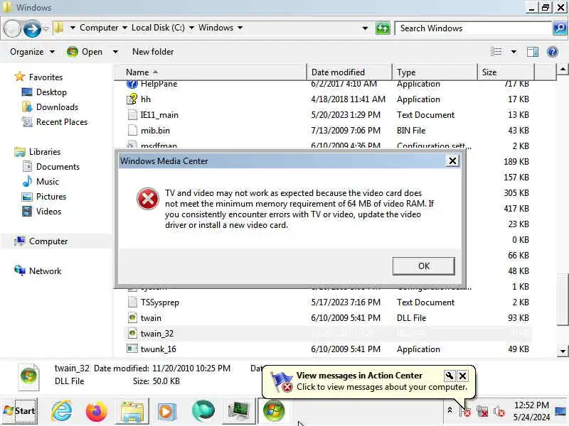The image size is (569, 426).
Task: Expand the Local Disk (C:) breadcrumb arrow
Action: (191, 28)
